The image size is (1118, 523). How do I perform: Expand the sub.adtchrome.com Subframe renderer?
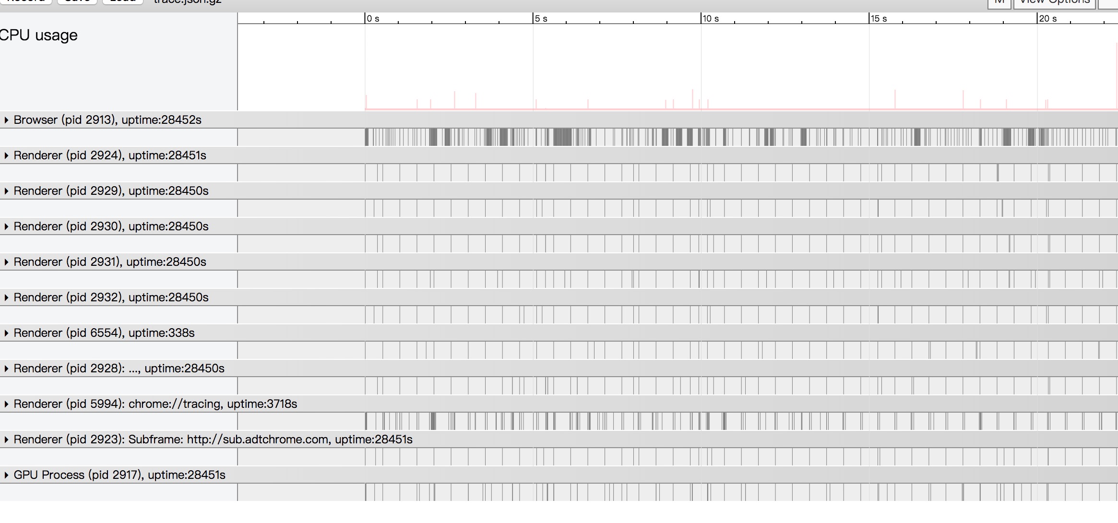point(6,440)
